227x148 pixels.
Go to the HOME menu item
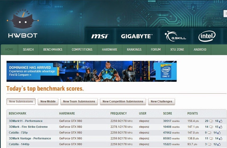tap(9, 50)
